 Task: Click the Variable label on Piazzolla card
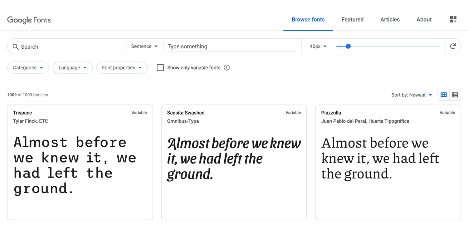(x=447, y=113)
